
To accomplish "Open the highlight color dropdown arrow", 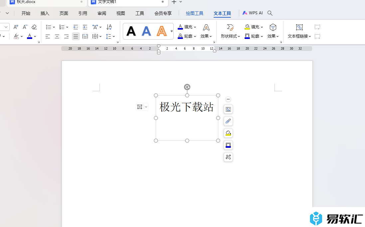I will tap(22, 37).
